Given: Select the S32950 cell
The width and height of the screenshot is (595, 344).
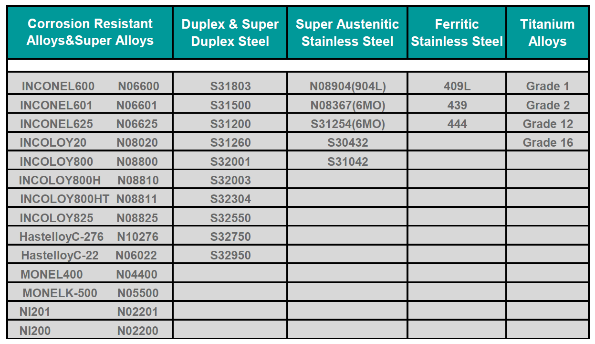Looking at the screenshot, I should [230, 256].
